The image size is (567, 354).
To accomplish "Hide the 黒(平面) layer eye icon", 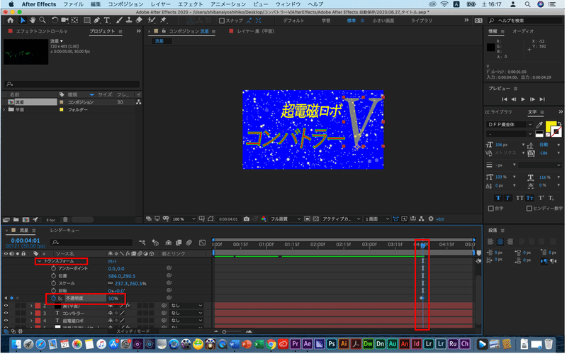I will [x=6, y=306].
